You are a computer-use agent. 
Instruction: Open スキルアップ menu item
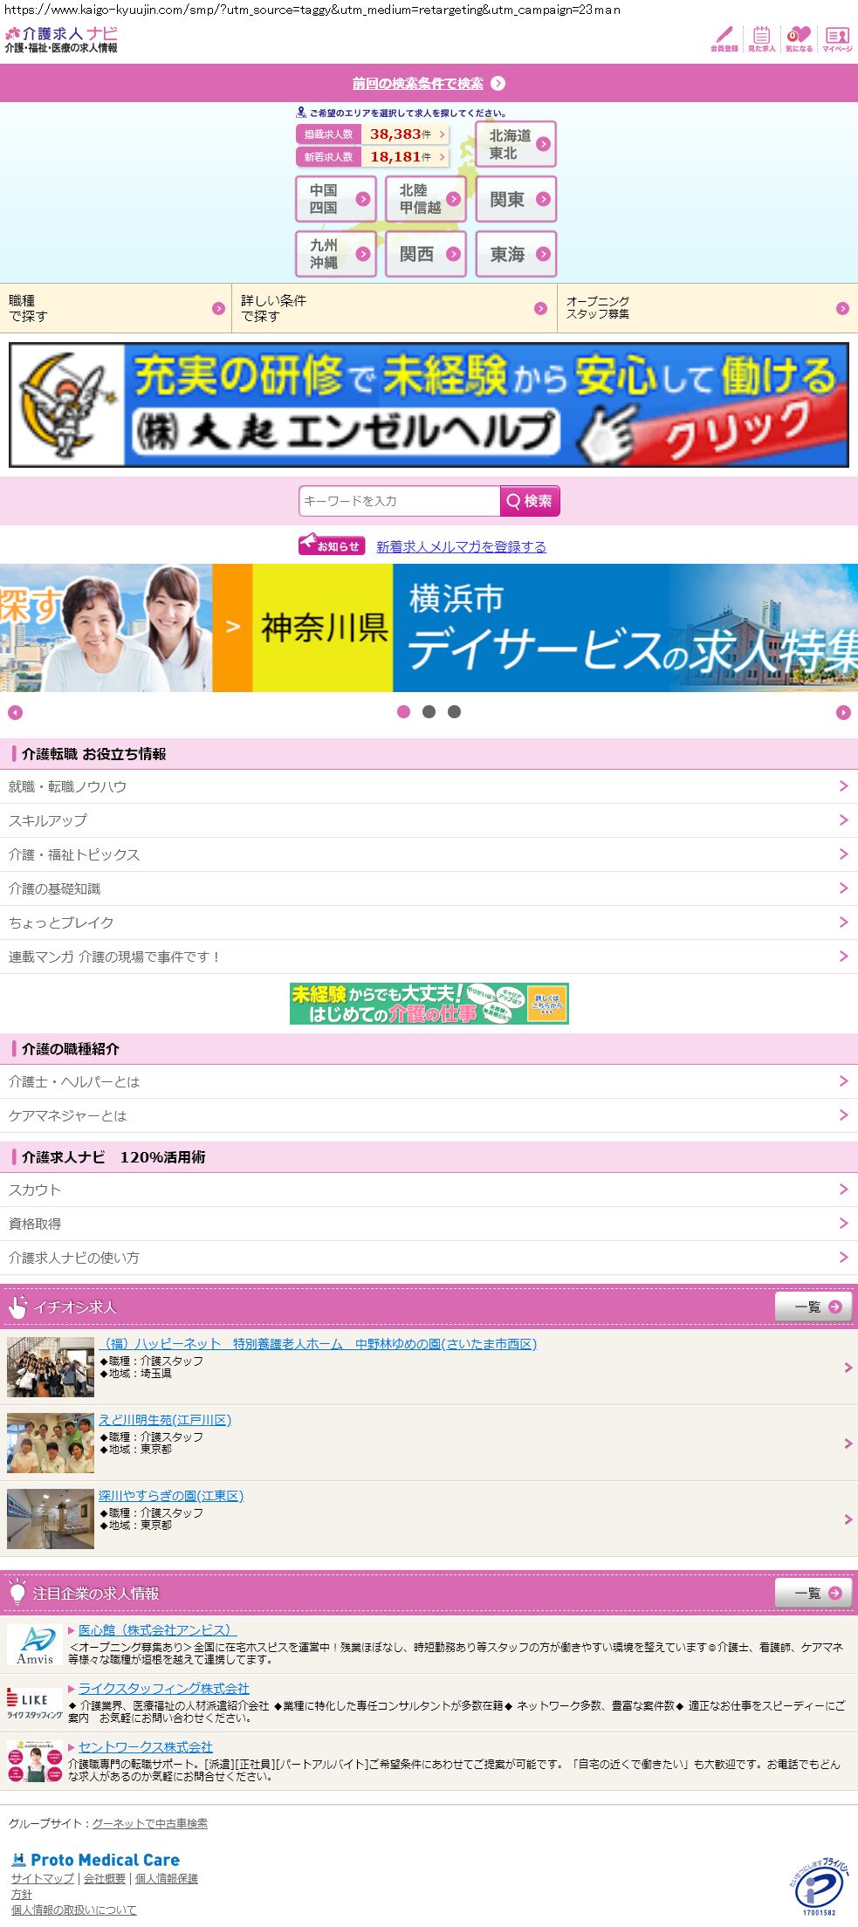tap(429, 820)
